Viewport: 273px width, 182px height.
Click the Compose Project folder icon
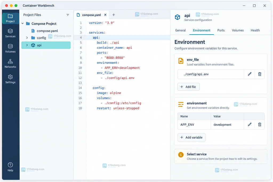28,23
